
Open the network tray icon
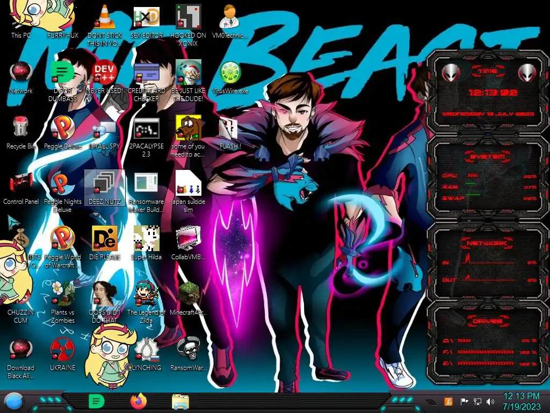point(477,401)
